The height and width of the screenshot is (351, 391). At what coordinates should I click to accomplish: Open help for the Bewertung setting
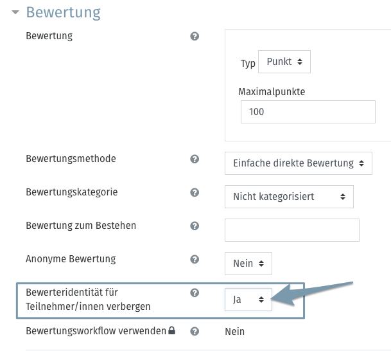[x=195, y=36]
